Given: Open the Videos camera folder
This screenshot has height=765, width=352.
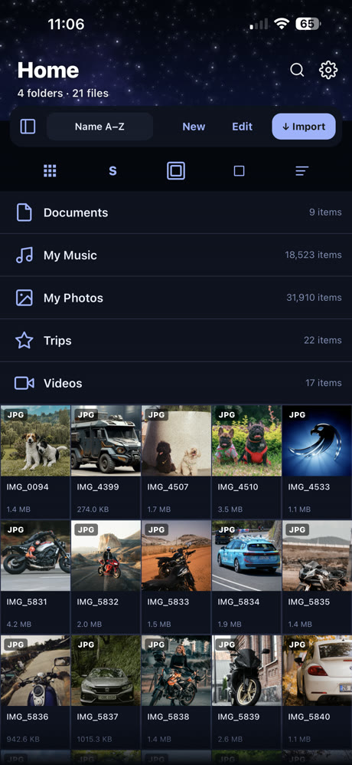Looking at the screenshot, I should pos(176,383).
